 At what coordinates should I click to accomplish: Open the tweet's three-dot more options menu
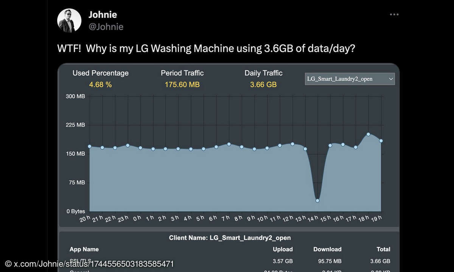(394, 15)
